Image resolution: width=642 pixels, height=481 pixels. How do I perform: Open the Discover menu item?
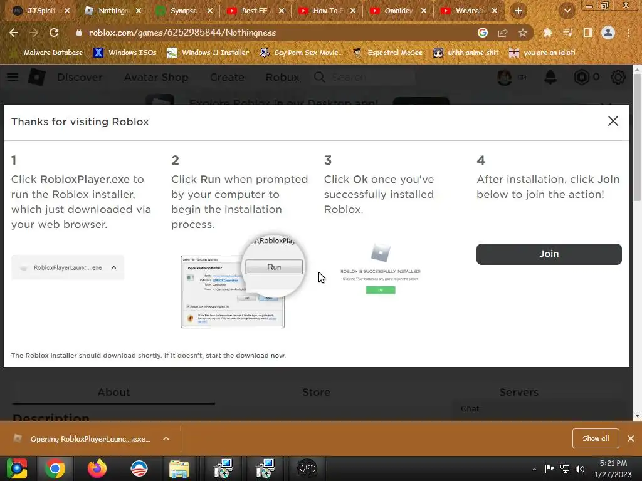(x=80, y=77)
